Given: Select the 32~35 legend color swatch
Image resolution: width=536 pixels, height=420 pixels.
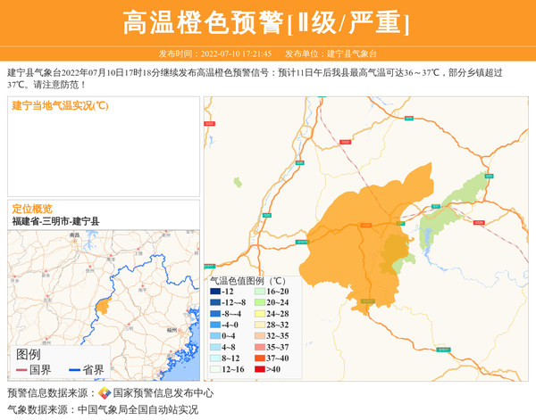Looking at the screenshot, I should pyautogui.click(x=258, y=336).
